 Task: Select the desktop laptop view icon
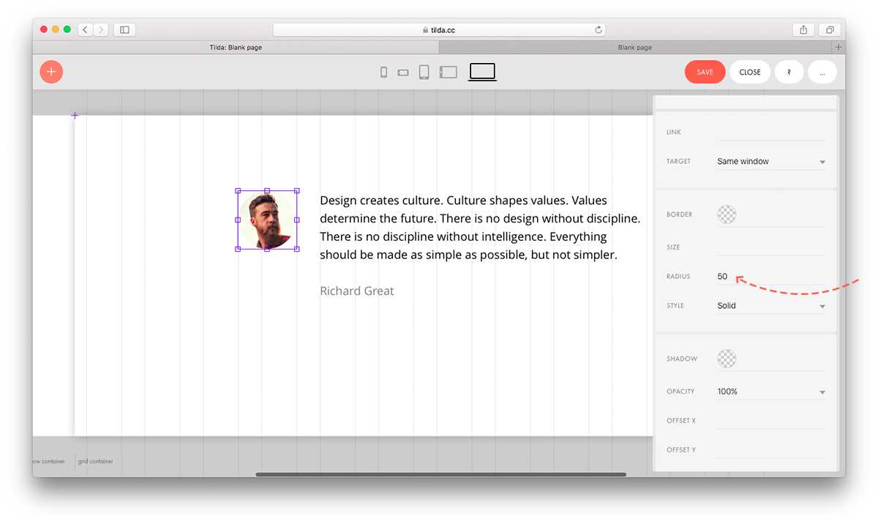click(482, 72)
